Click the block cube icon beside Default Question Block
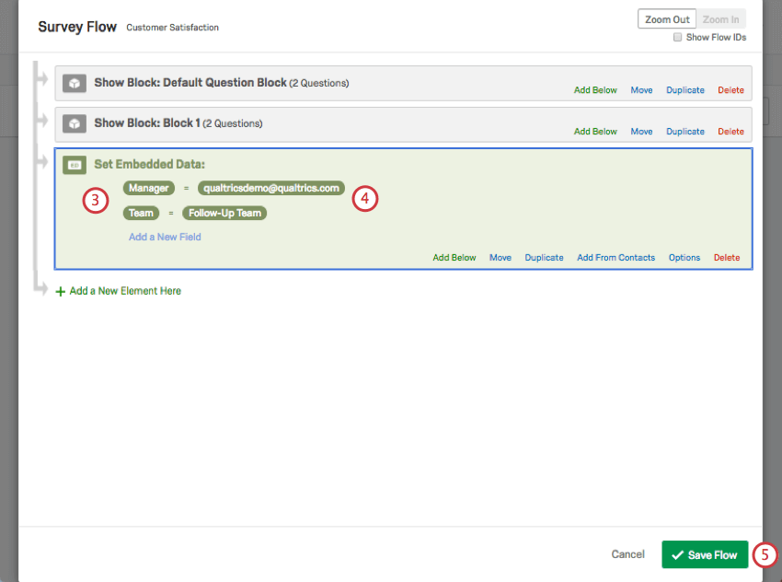 coord(74,82)
